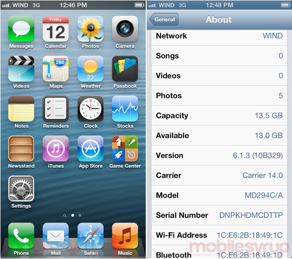This screenshot has height=259, width=292.
Task: Tap the Wi-Fi Address row
Action: point(219,235)
